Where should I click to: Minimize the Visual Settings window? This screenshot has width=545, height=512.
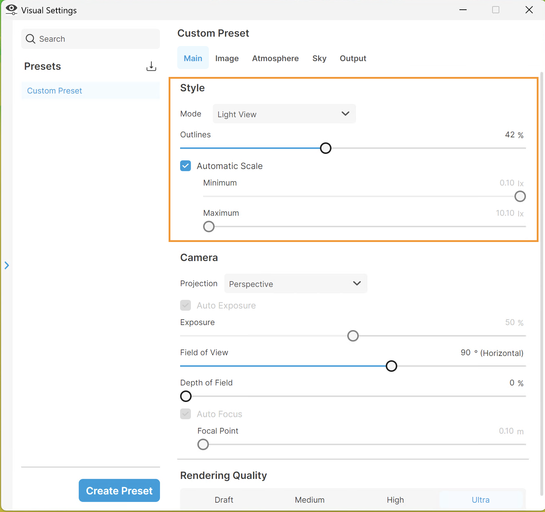click(463, 10)
